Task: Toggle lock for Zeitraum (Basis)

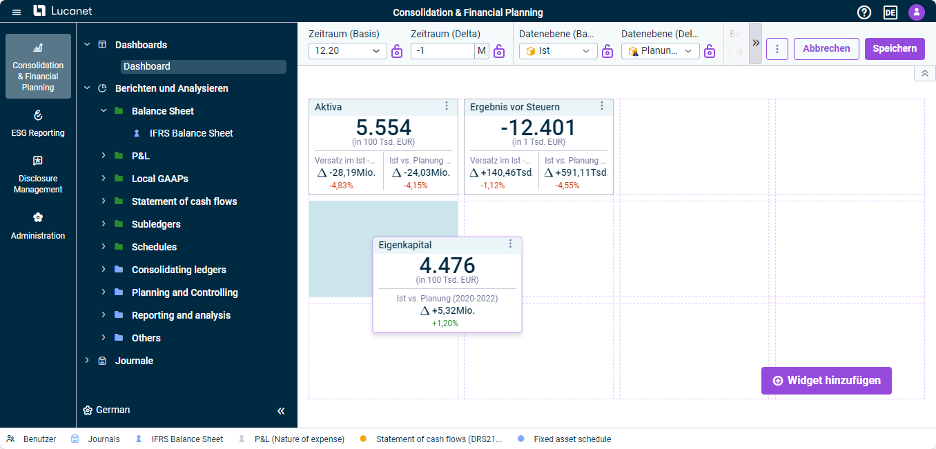Action: (x=397, y=51)
